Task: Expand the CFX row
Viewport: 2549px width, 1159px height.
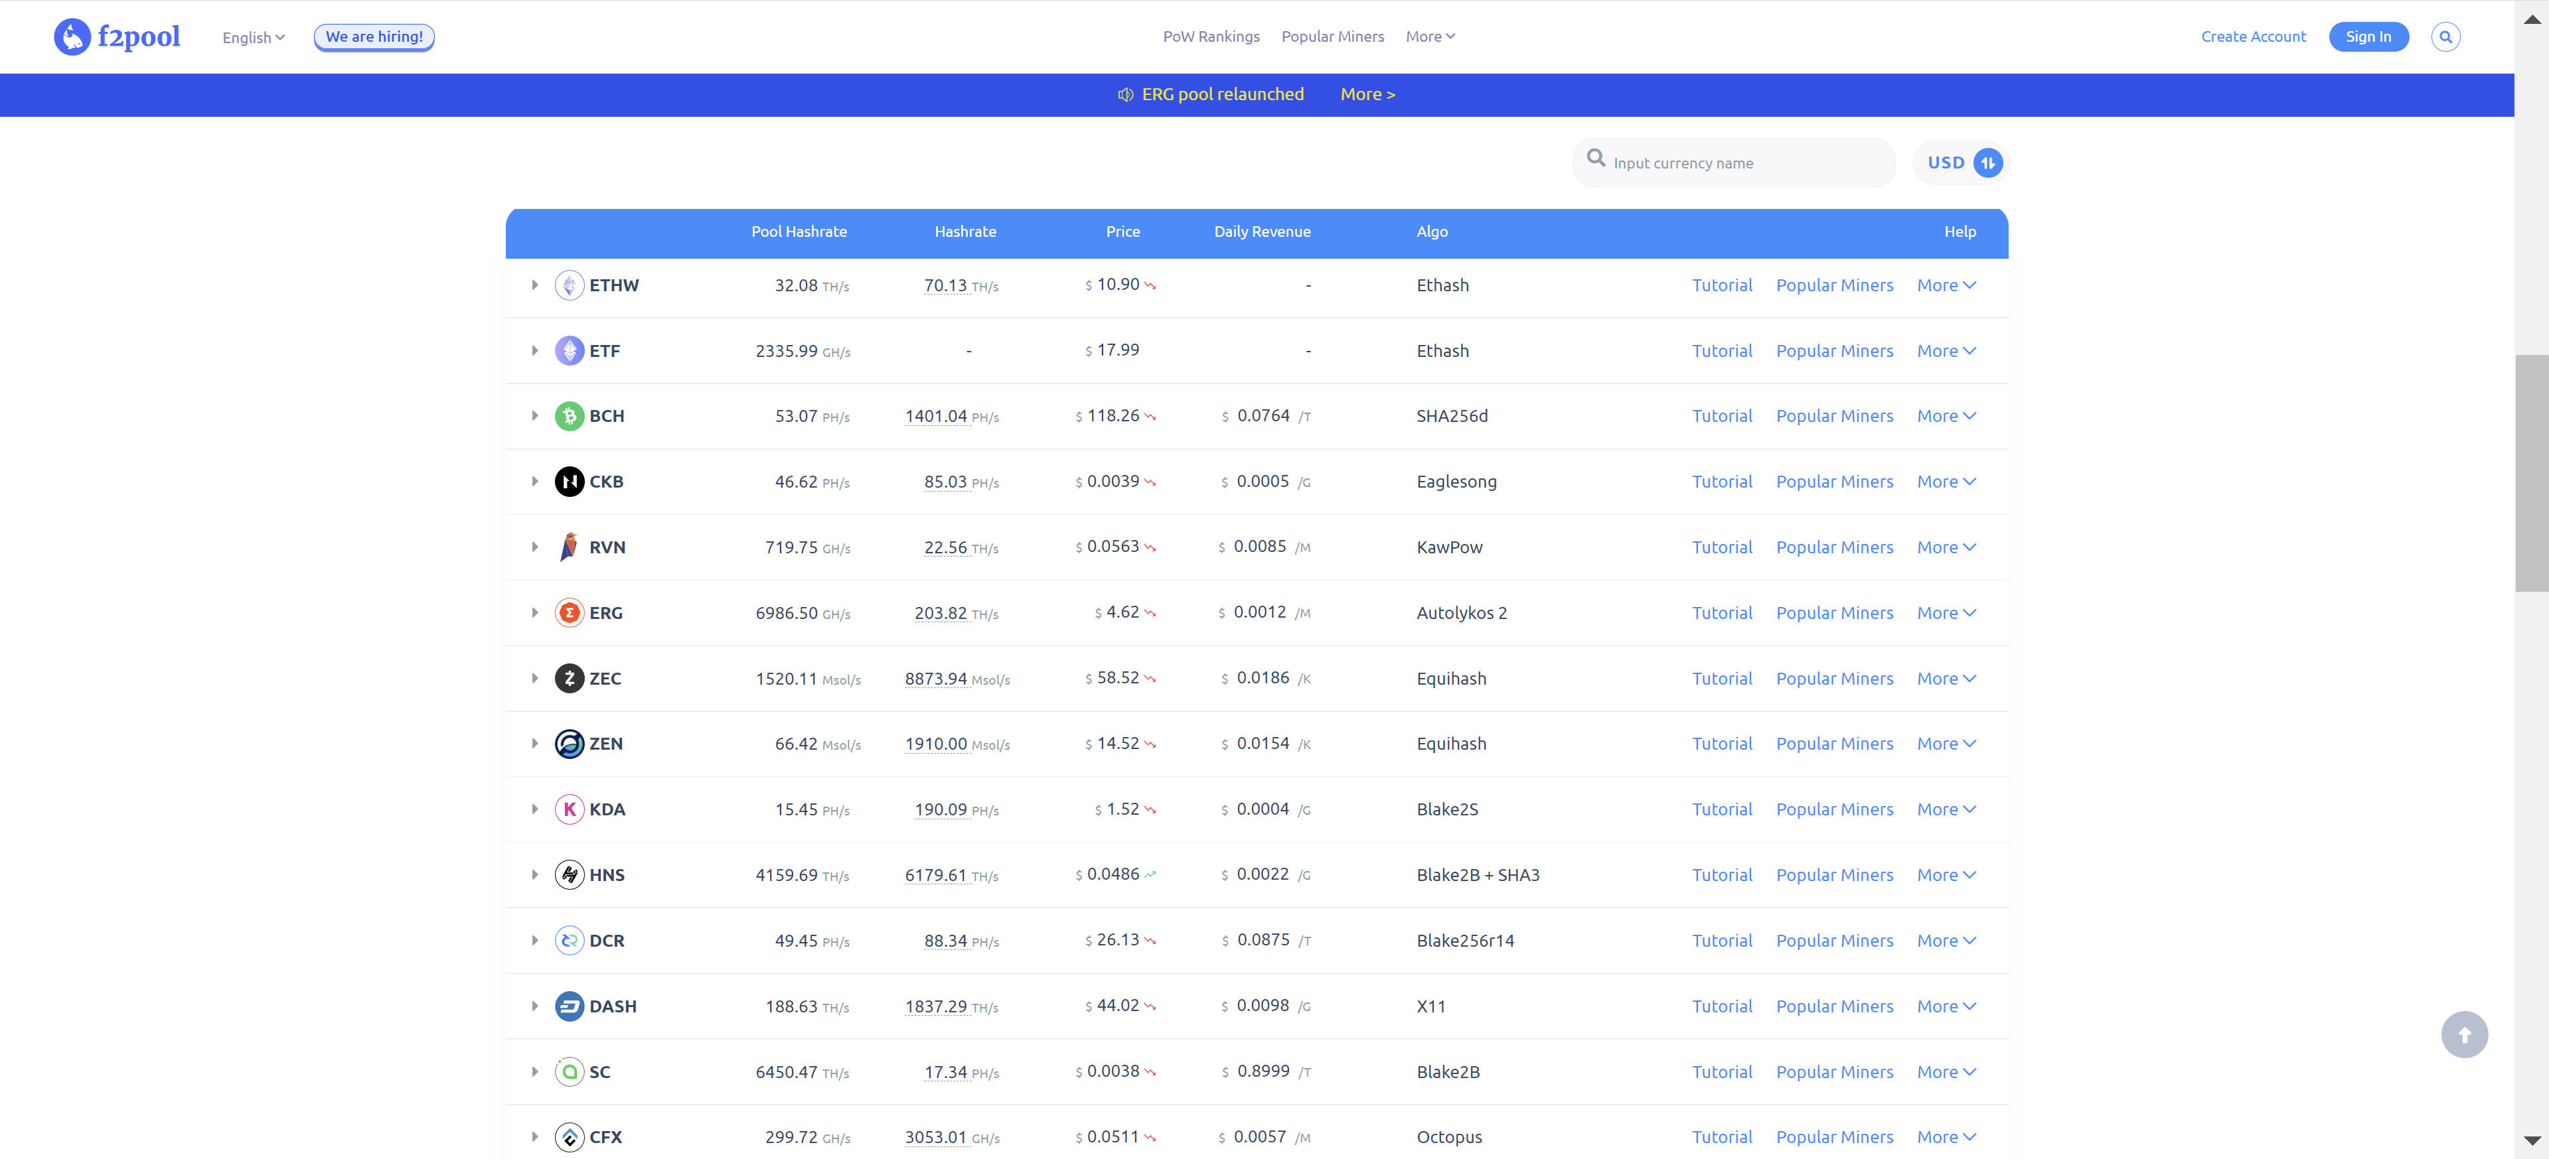Action: [x=534, y=1137]
